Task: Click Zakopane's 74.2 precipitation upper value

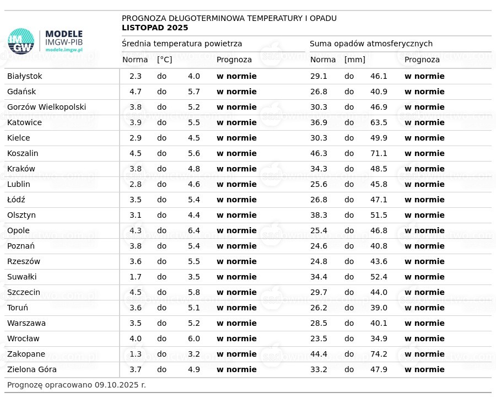Action: pyautogui.click(x=379, y=354)
